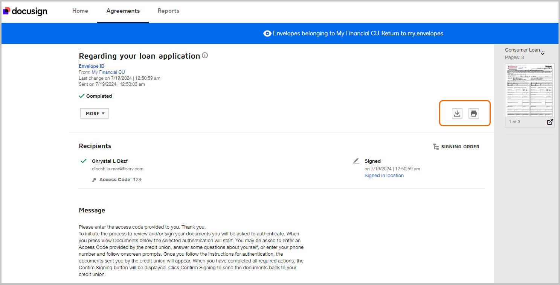Click the 1 of 3 page indicator
Viewport: 560px width, 285px height.
(x=514, y=122)
